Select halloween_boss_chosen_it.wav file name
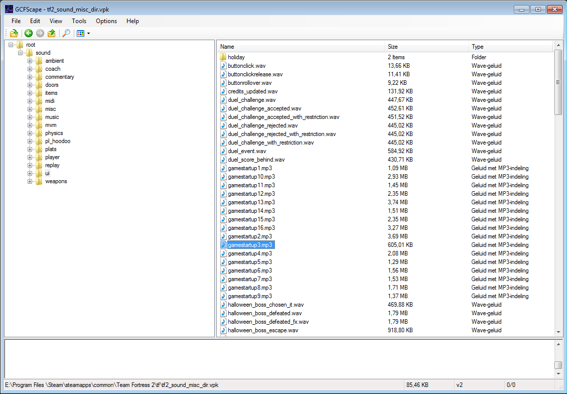 [266, 305]
